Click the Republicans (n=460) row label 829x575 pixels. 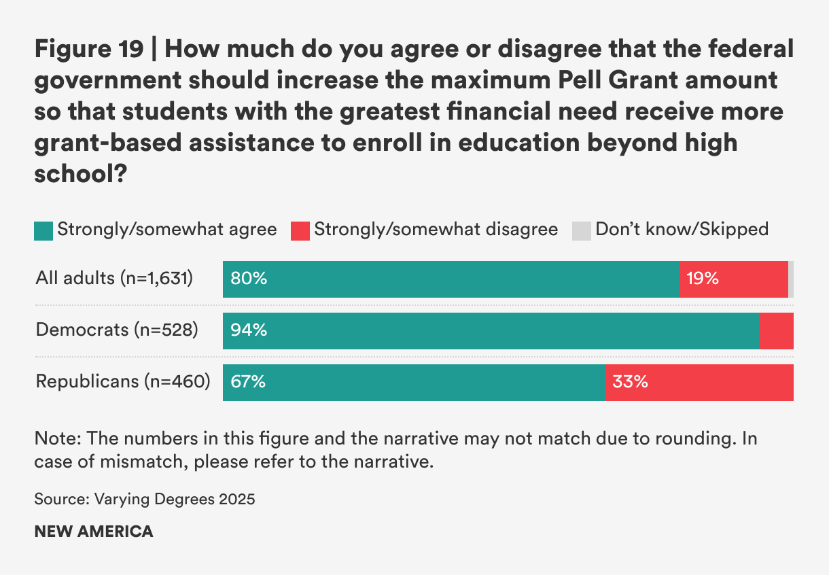(123, 381)
